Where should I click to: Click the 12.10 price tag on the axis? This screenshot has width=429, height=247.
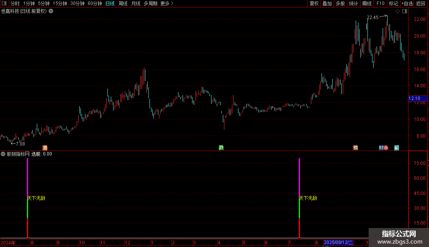tap(418, 98)
